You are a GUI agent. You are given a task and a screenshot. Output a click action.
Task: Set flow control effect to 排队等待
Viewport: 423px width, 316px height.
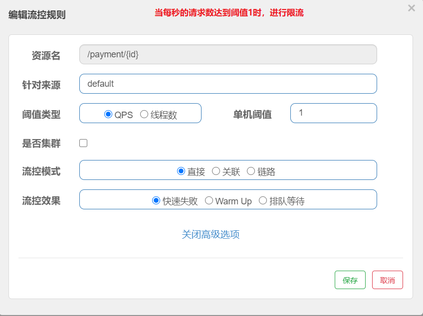coord(263,201)
